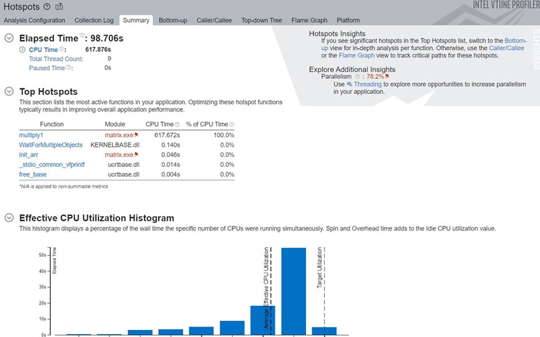Click the 100.0% of CPU Time cell

[224, 135]
